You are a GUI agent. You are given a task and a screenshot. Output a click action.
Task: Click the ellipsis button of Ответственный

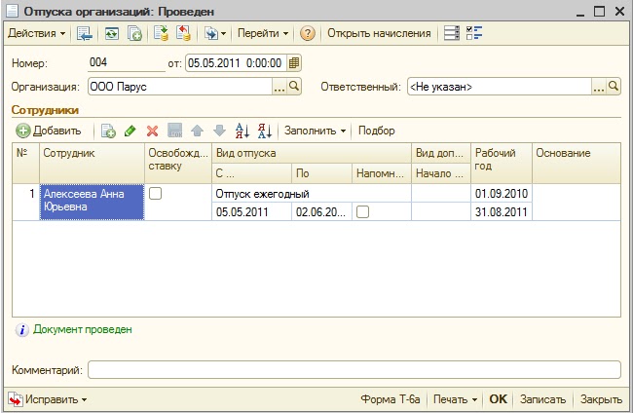pos(599,87)
